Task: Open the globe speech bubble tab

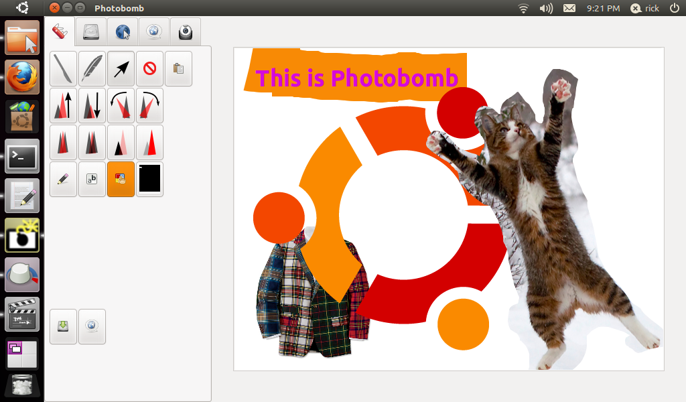Action: tap(154, 31)
